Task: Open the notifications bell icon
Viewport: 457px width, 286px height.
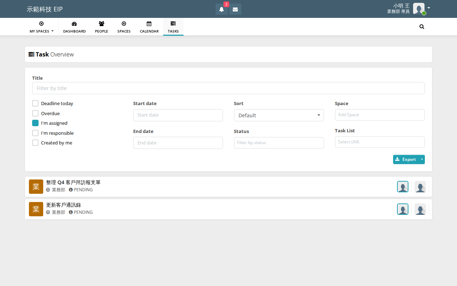Action: (221, 9)
